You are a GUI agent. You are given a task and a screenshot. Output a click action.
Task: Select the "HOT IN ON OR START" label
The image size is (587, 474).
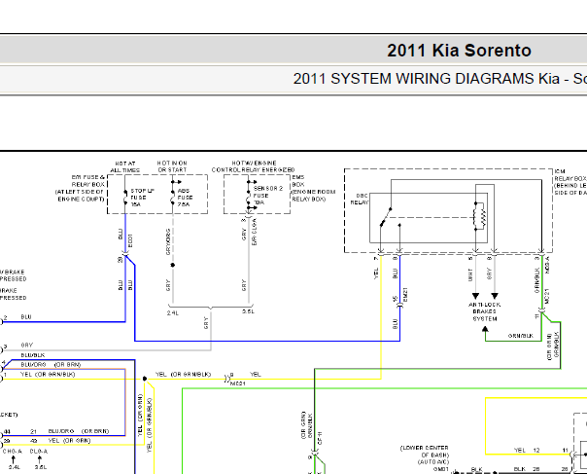172,166
